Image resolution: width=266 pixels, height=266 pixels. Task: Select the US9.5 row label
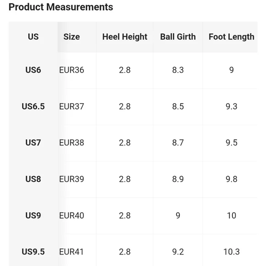click(33, 252)
